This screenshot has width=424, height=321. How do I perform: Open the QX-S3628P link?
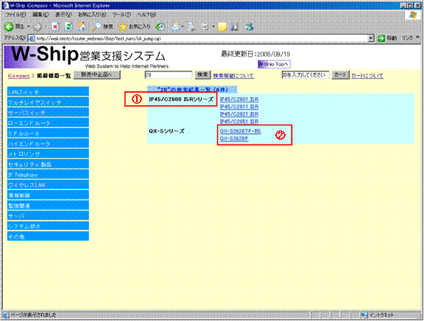click(234, 138)
